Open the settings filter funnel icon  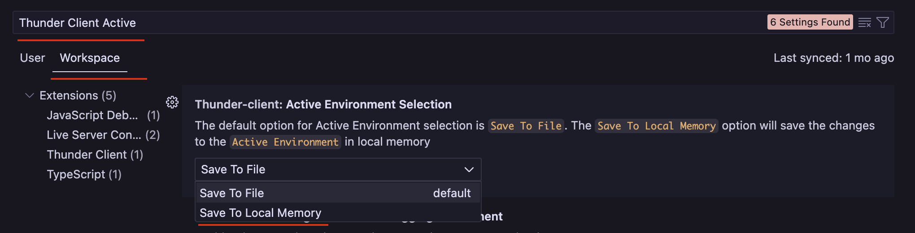pos(883,22)
